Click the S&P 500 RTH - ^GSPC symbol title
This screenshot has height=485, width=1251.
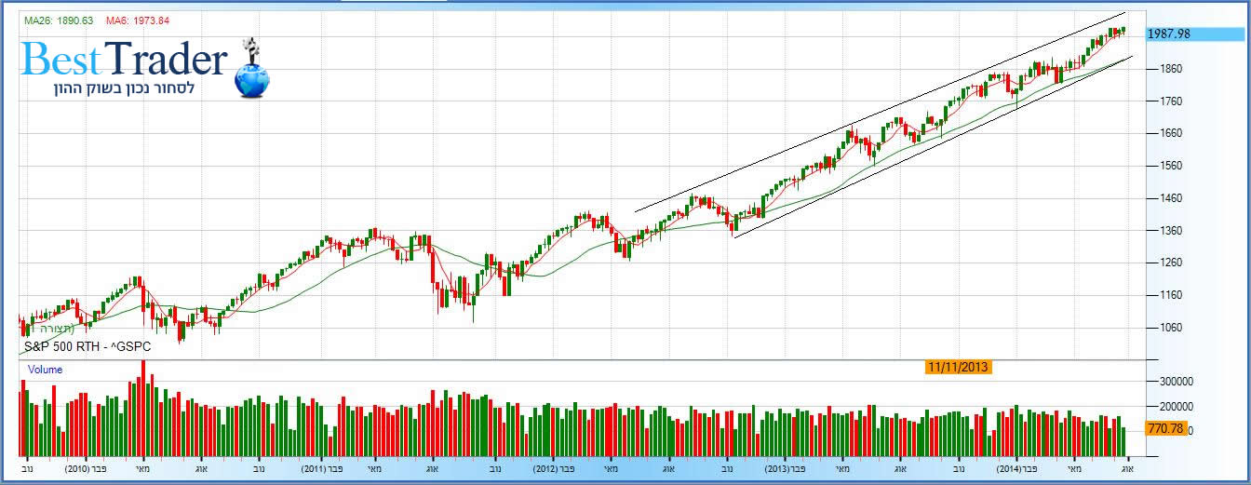pos(87,346)
